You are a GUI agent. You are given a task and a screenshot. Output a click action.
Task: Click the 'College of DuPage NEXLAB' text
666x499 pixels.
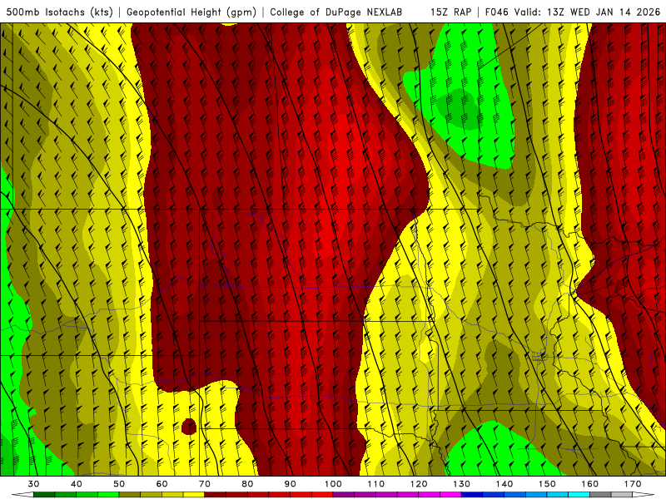pos(336,12)
